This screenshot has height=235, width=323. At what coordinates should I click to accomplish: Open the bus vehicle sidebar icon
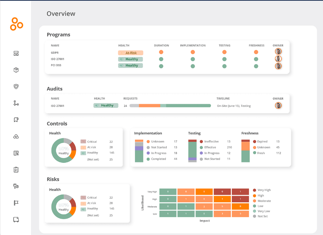pyautogui.click(x=16, y=219)
